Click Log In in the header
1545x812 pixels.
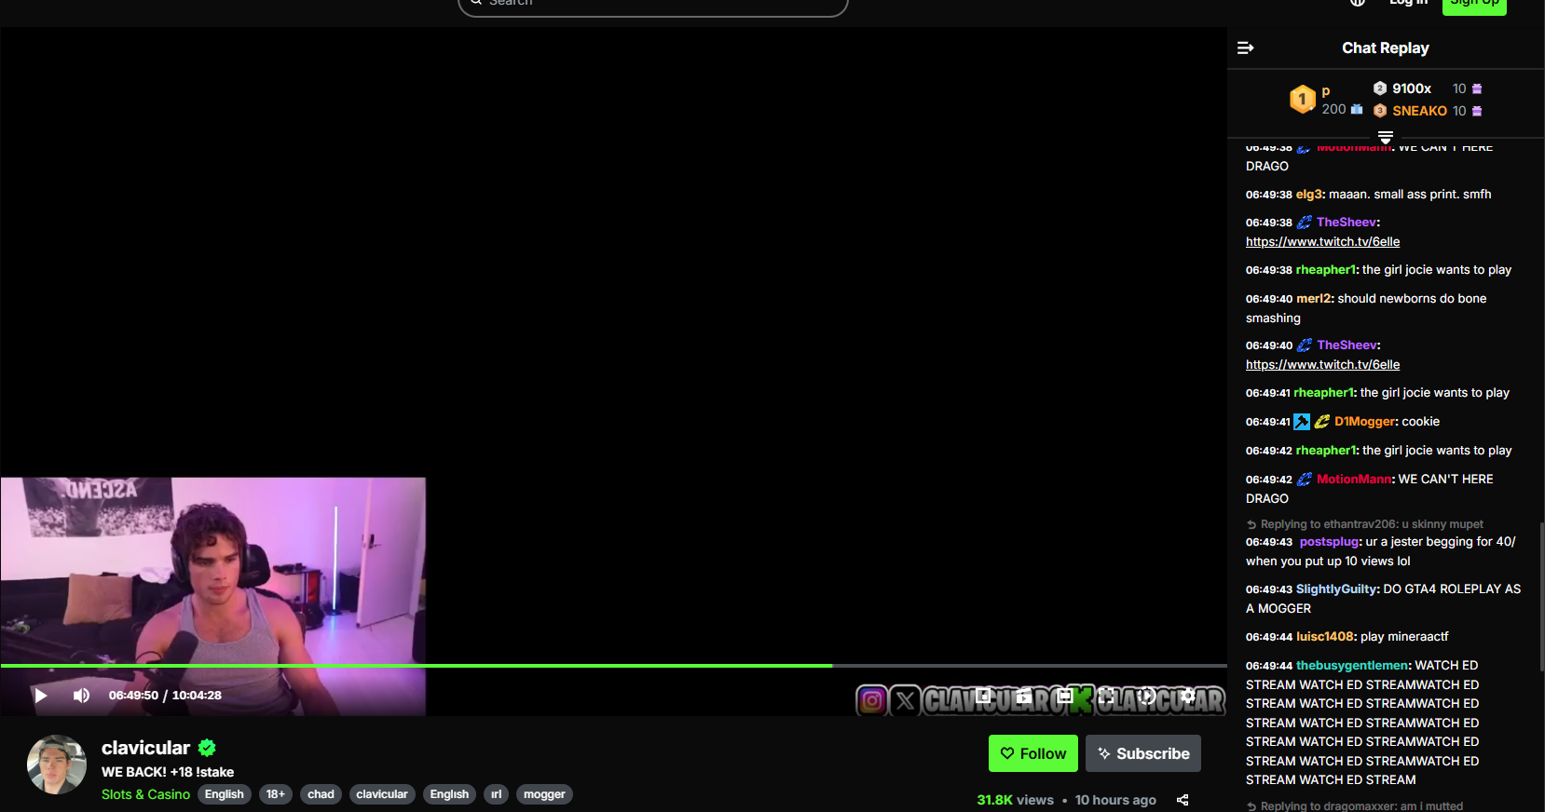coord(1408,3)
